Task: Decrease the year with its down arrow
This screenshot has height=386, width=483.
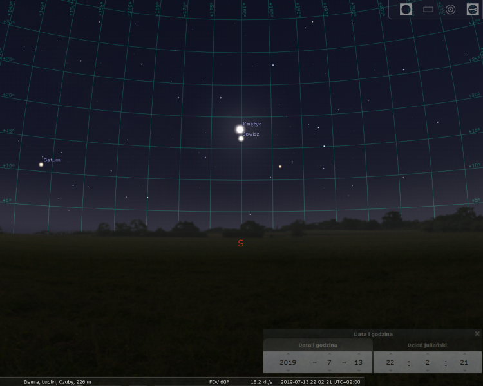Action: click(288, 371)
